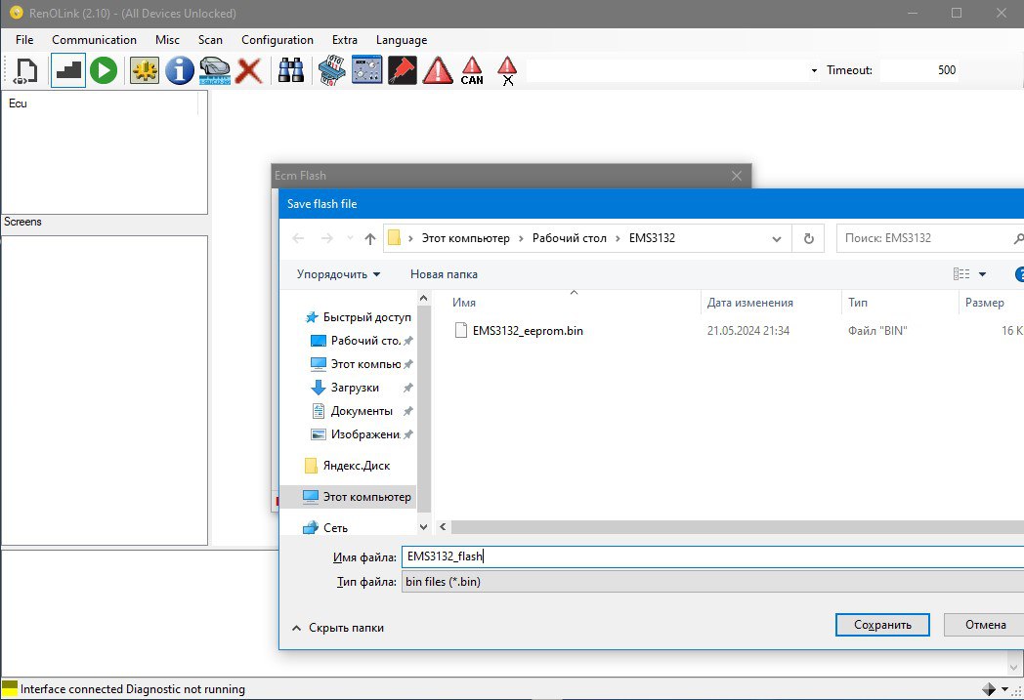Click the Имя файла input field
The height and width of the screenshot is (700, 1024).
(x=711, y=556)
